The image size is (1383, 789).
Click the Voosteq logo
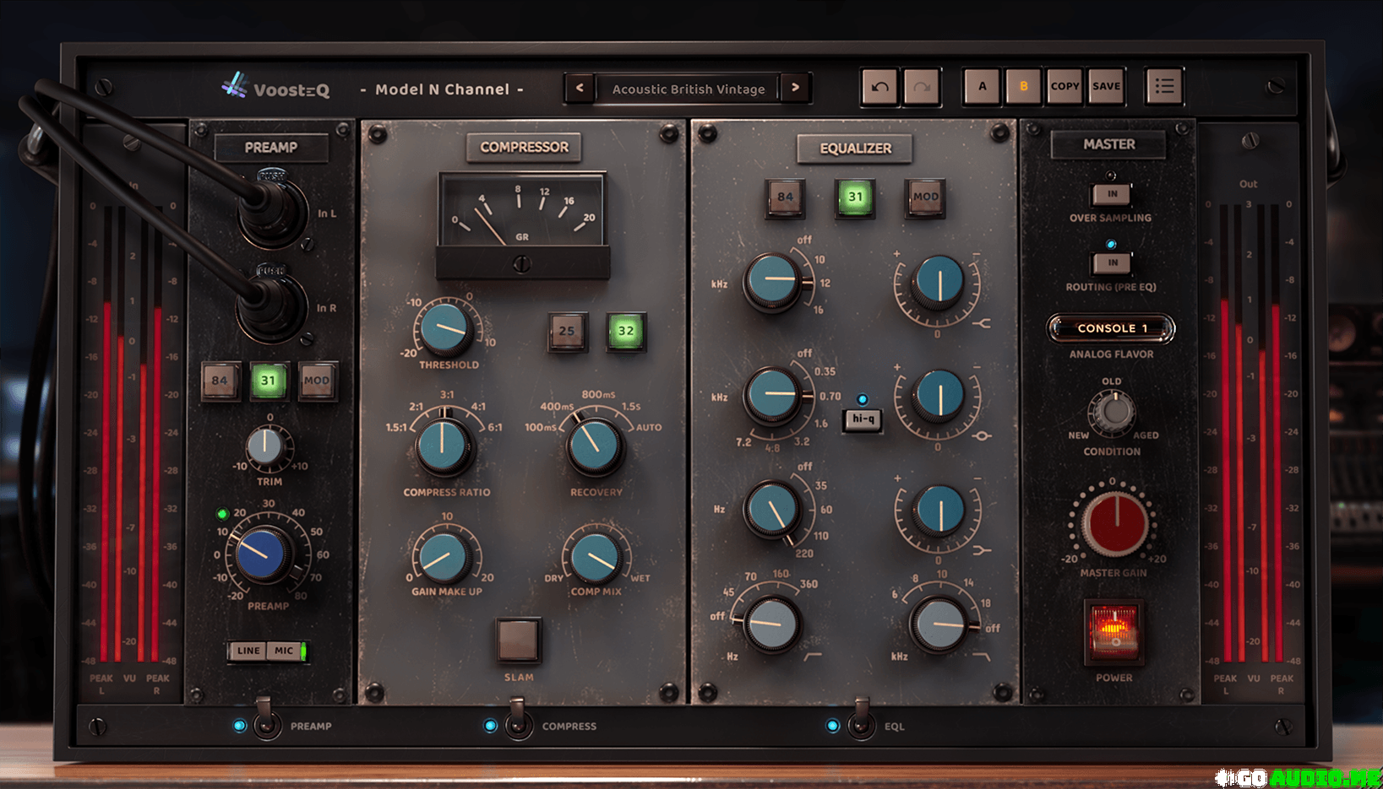click(275, 88)
